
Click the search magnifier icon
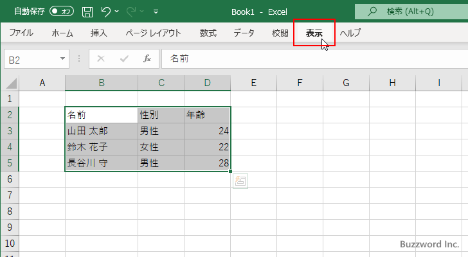click(372, 12)
